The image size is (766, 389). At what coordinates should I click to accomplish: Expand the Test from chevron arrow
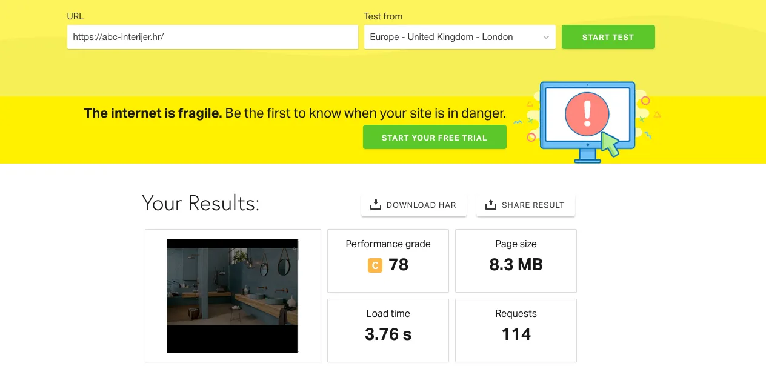coord(546,38)
